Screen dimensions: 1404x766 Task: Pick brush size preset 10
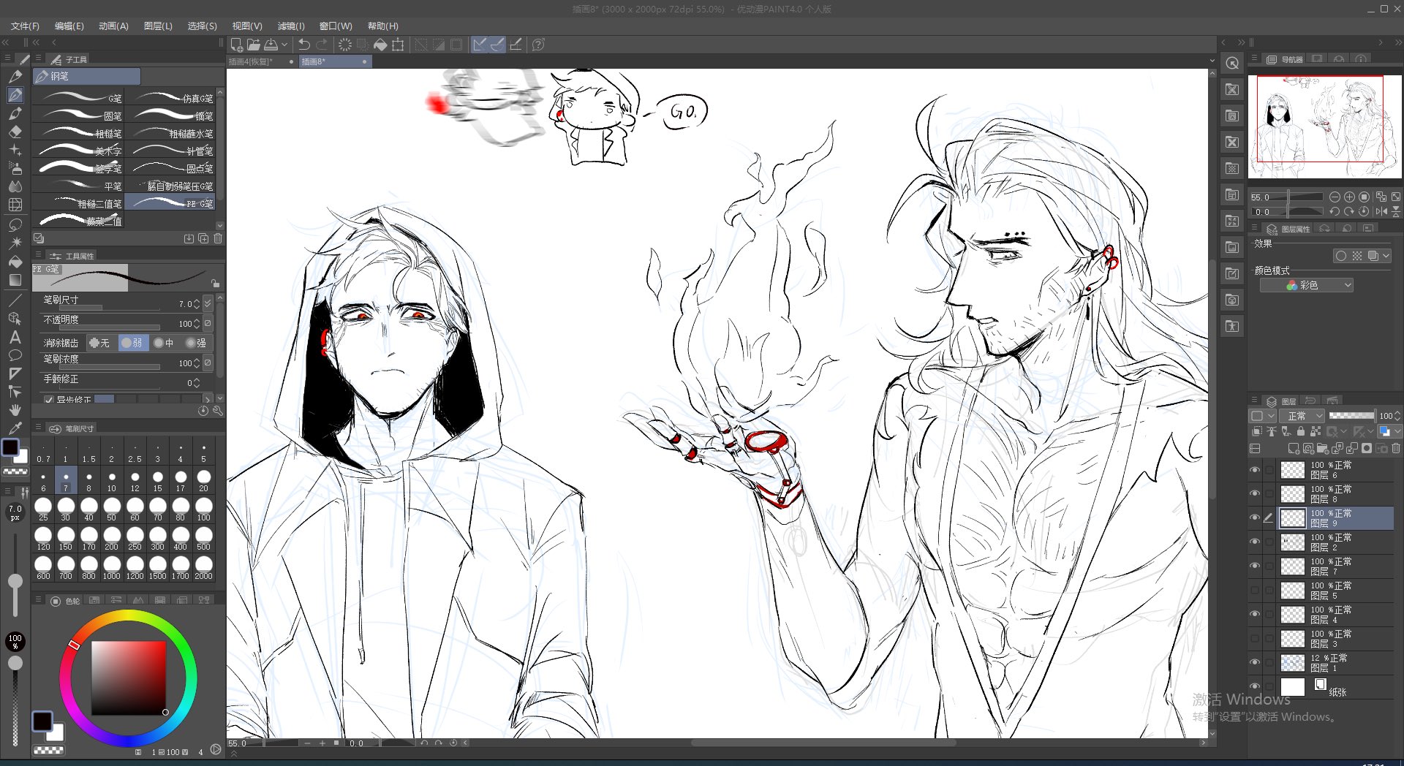click(x=111, y=480)
